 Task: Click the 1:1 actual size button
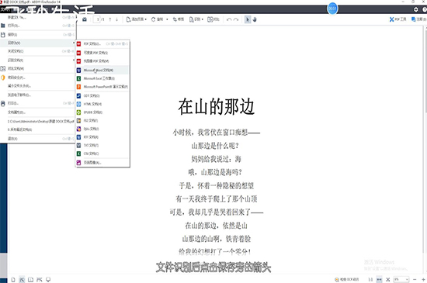[x=370, y=279]
